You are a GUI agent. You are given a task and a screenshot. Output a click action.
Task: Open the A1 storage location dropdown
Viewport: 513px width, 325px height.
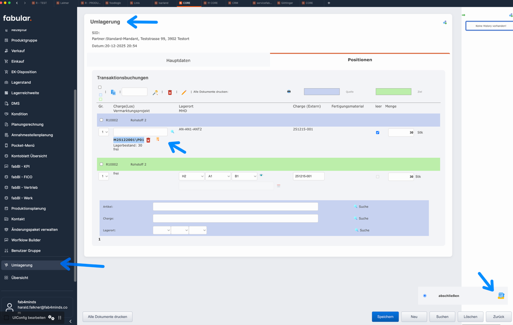tap(218, 176)
